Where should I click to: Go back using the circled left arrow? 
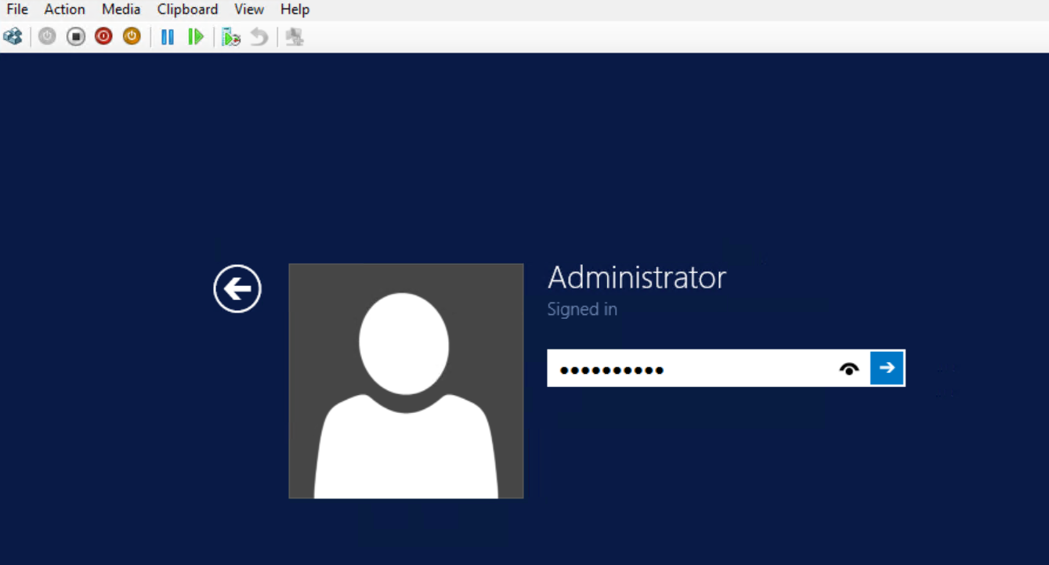[x=237, y=289]
